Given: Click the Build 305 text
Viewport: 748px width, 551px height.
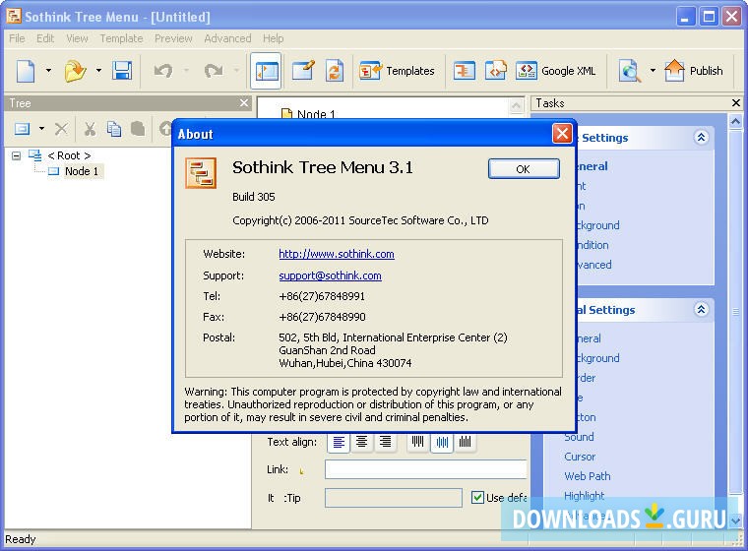Looking at the screenshot, I should click(254, 197).
